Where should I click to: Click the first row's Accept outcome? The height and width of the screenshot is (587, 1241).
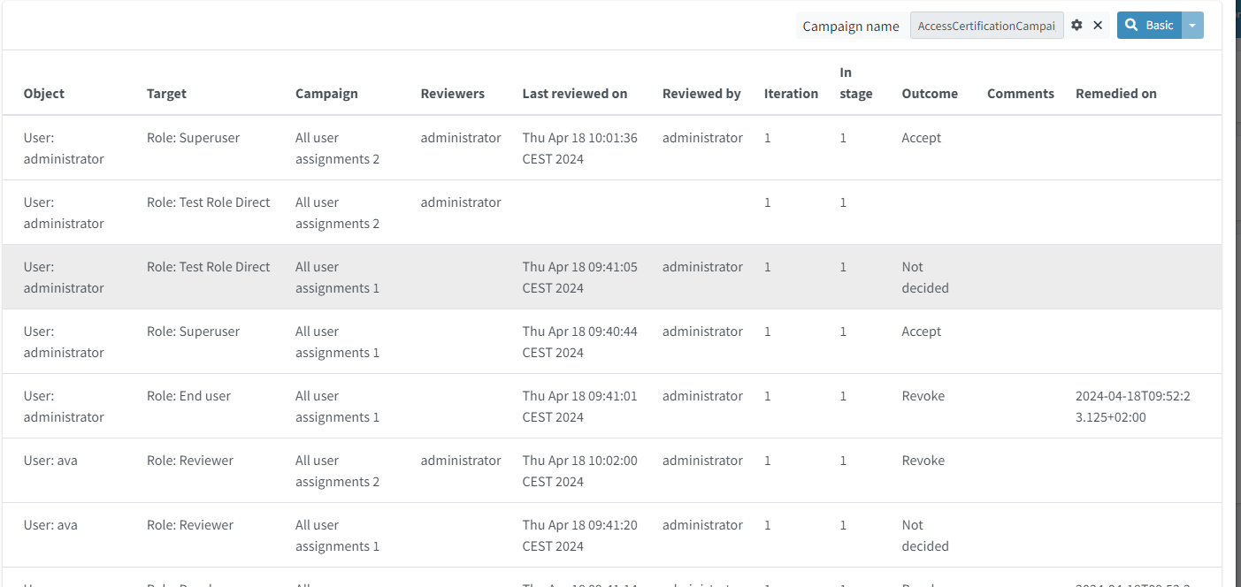click(921, 138)
